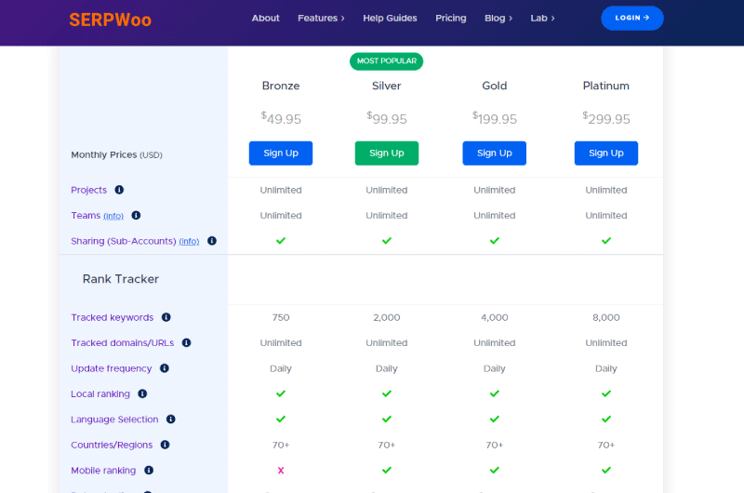Click the info icon beside Teams
Image resolution: width=744 pixels, height=493 pixels.
[x=136, y=216]
